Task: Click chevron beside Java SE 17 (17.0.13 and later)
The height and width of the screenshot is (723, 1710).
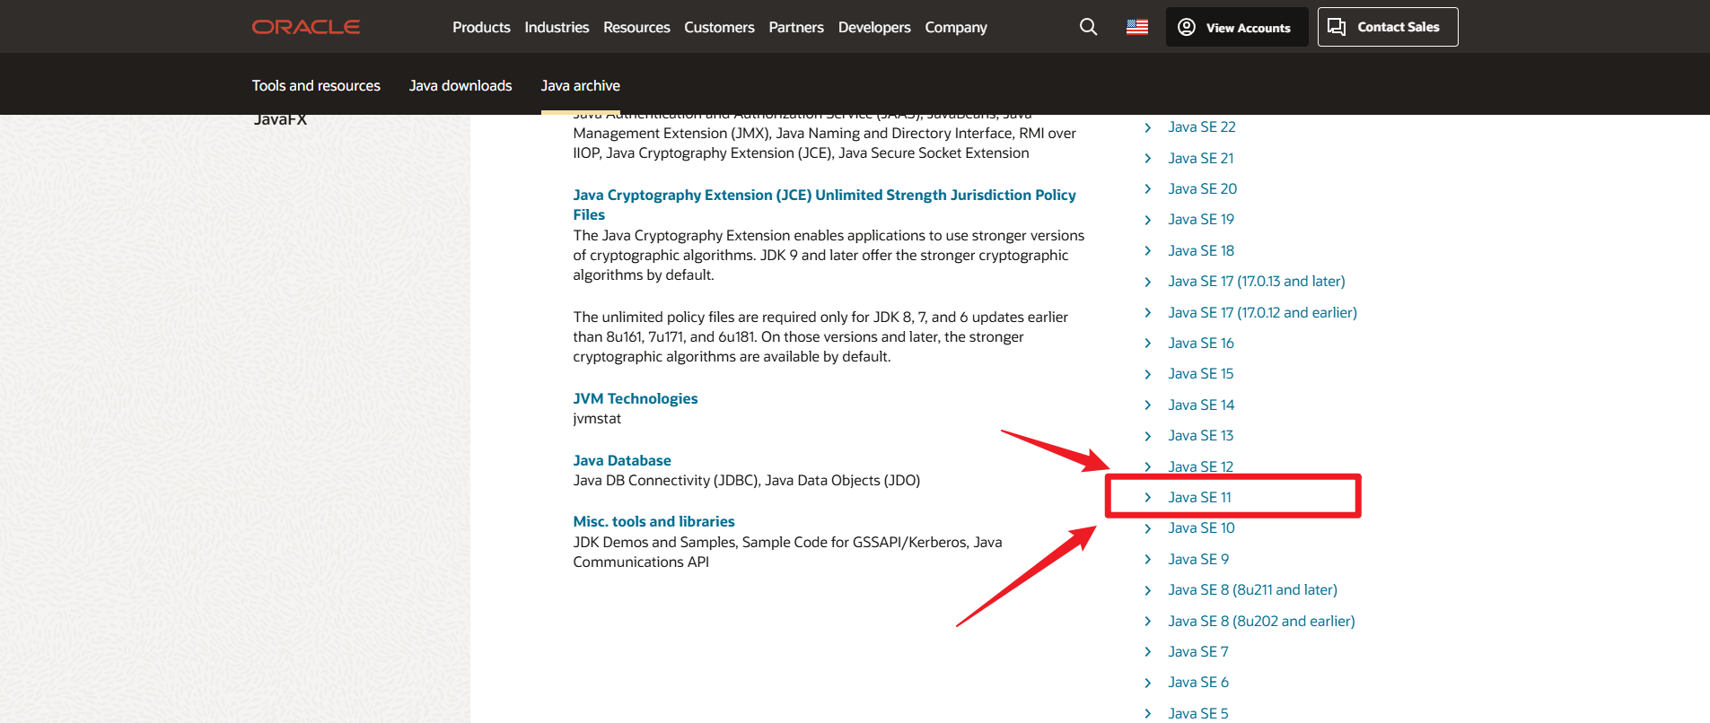Action: [1147, 282]
